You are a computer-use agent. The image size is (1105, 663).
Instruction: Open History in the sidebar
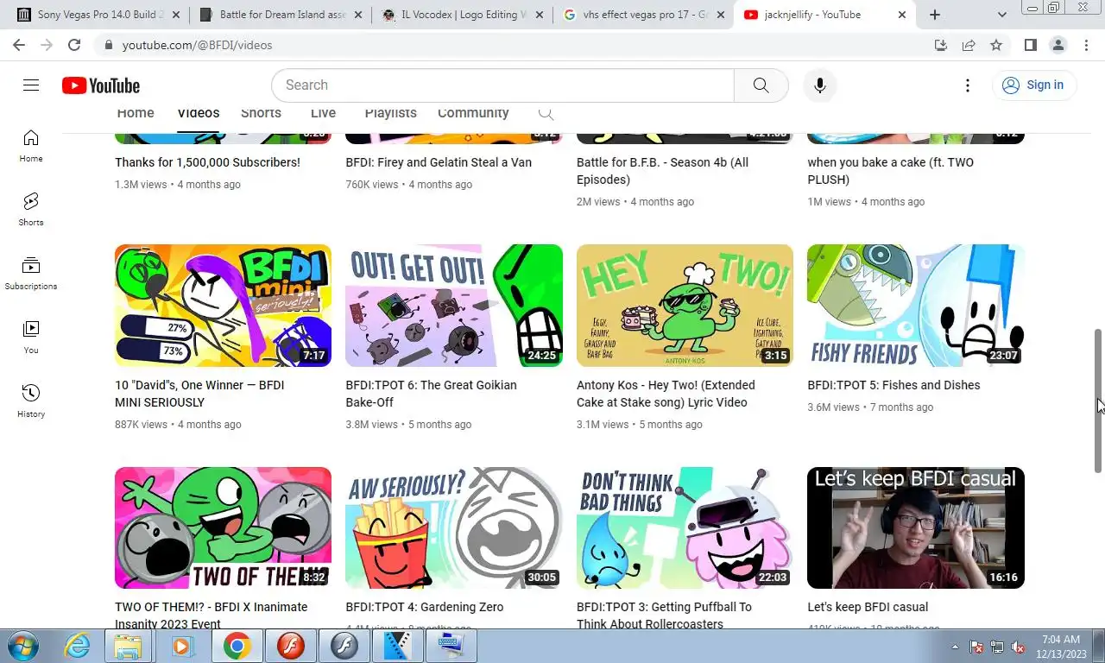[31, 401]
